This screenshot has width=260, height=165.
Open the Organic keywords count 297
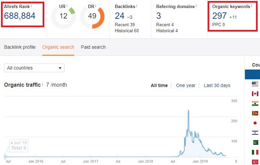pyautogui.click(x=219, y=16)
